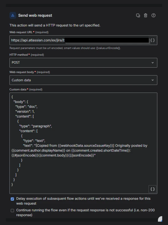Place cursor on the jsonEncode comment.body line
Screen dimensions: 168x225
(x=53, y=155)
